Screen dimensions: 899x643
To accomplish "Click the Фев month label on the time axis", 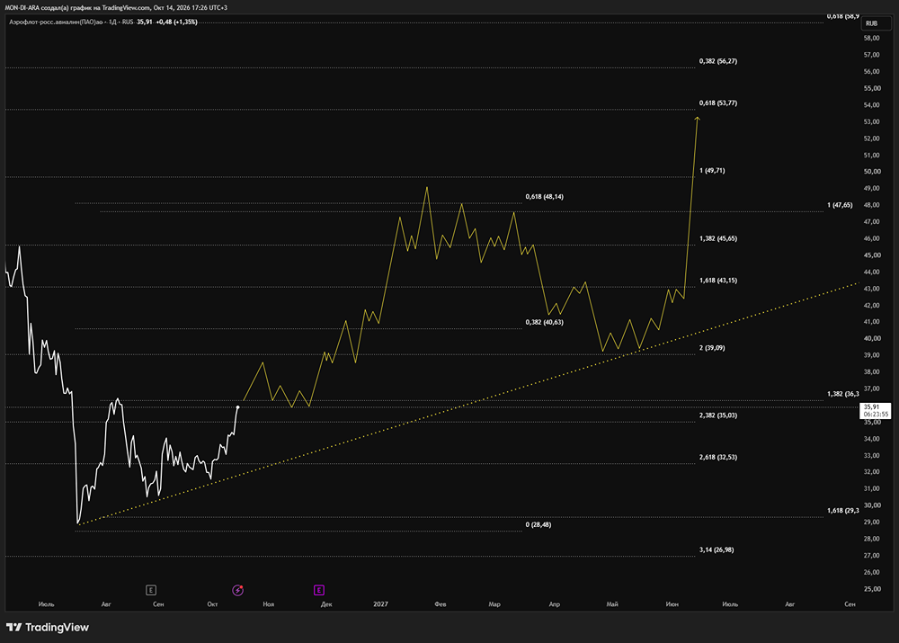I will click(x=441, y=604).
